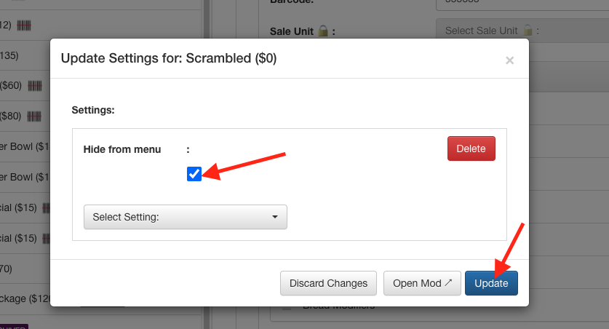Click the Discard Changes button

point(329,283)
